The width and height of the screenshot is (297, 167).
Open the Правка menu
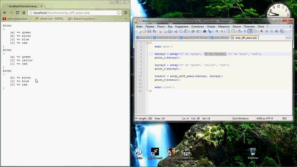point(149,26)
